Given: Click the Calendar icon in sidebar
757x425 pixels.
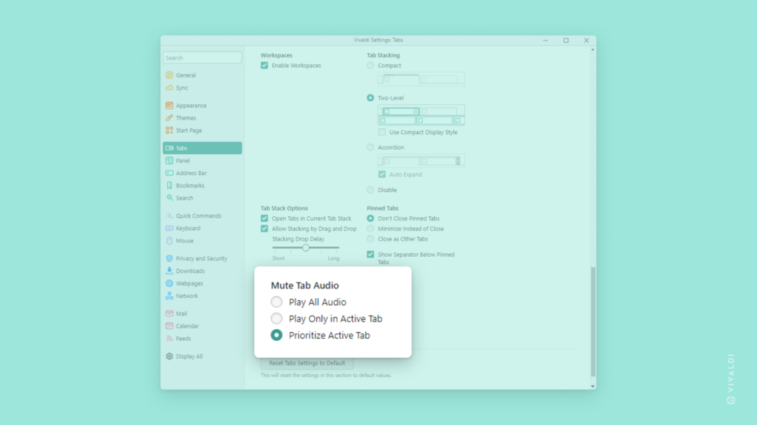Looking at the screenshot, I should (169, 326).
